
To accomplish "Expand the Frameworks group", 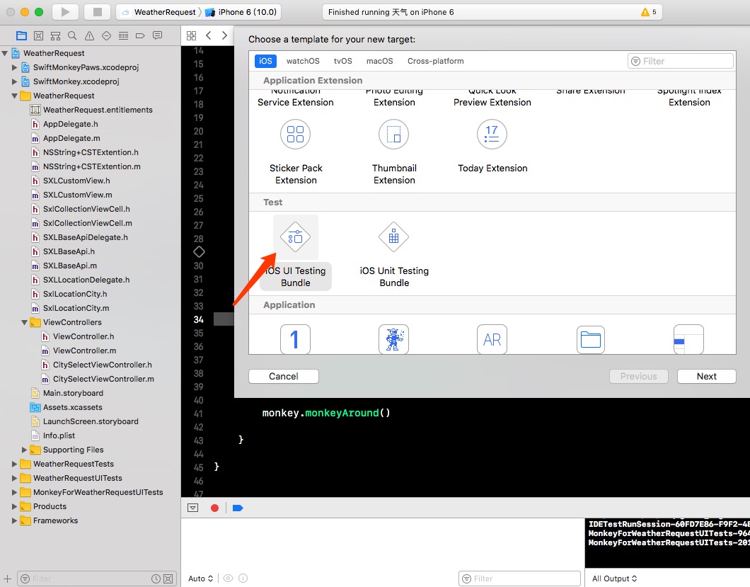I will click(x=14, y=520).
